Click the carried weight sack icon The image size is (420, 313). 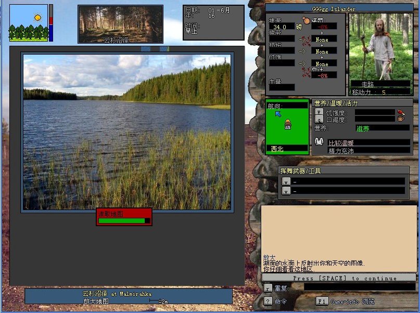[306, 20]
